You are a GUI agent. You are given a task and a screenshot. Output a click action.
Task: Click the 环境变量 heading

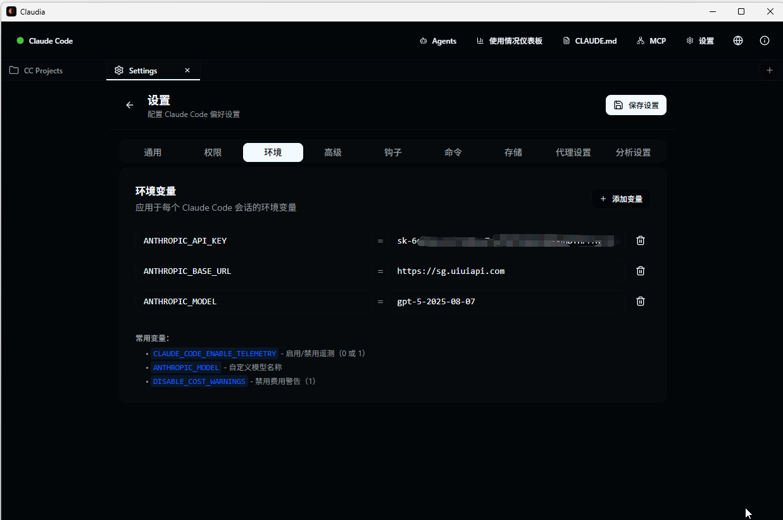pyautogui.click(x=156, y=191)
